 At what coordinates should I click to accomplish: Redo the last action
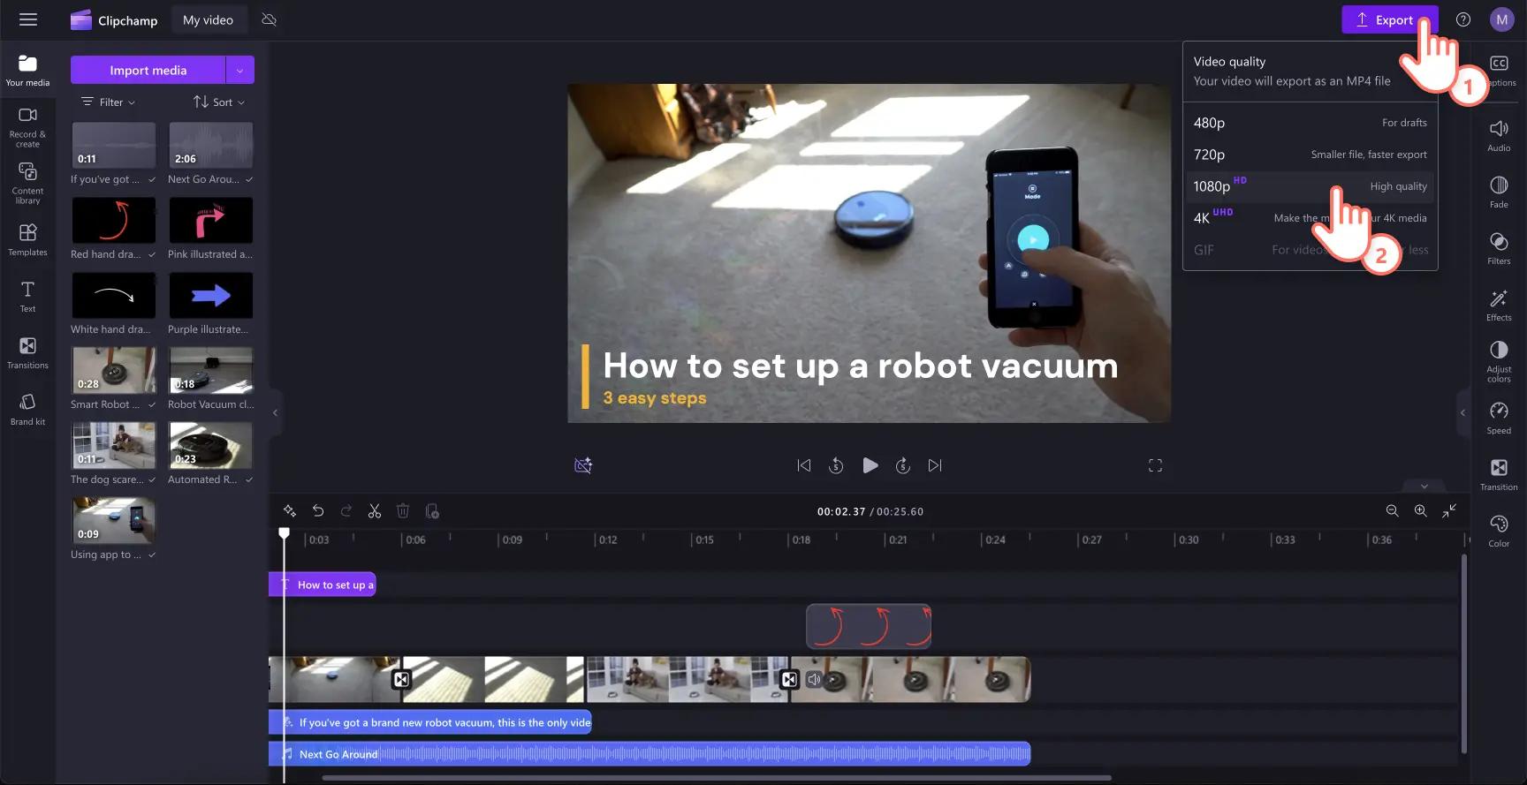coord(346,510)
